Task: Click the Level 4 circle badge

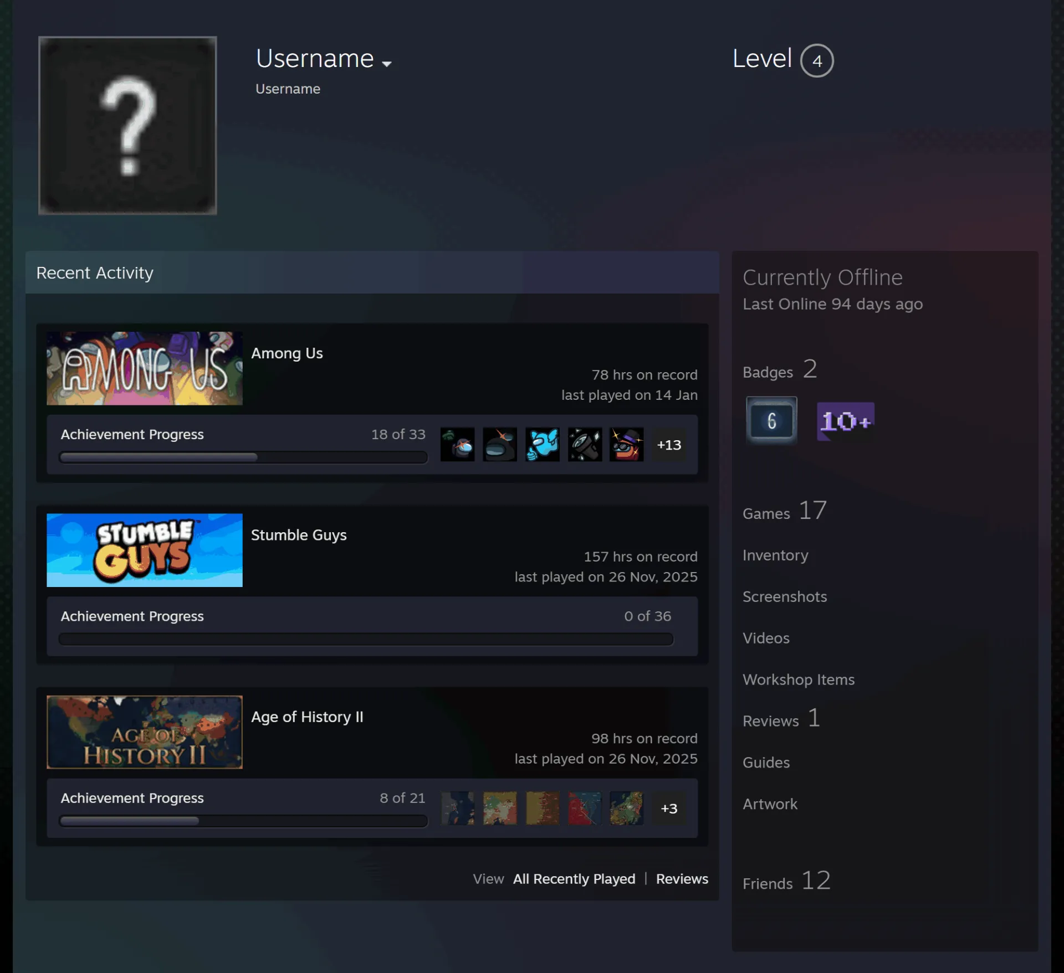Action: coord(817,60)
